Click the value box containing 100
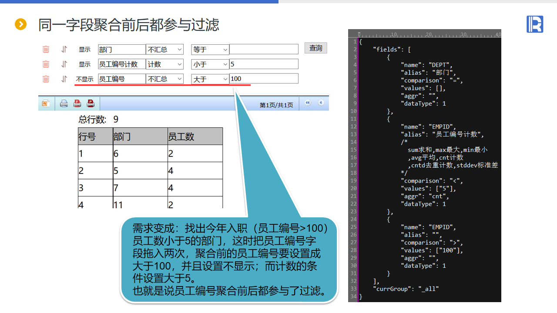Viewport: 557px width, 313px height. (264, 78)
